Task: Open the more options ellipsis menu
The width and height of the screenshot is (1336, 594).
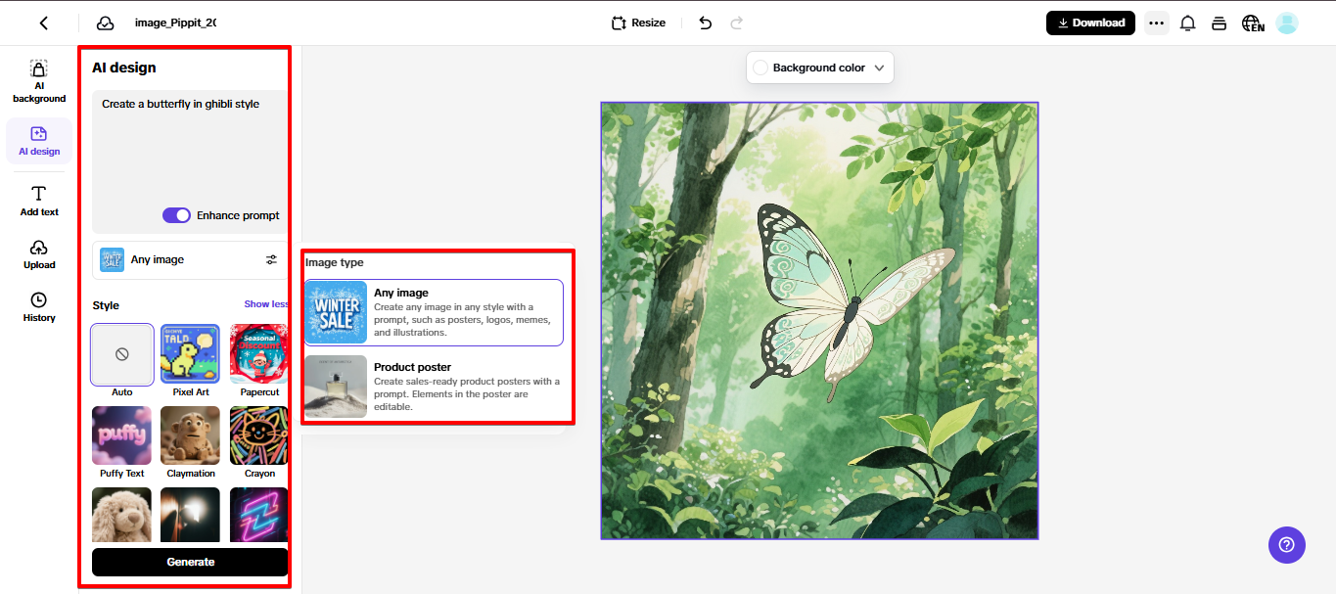Action: point(1156,22)
